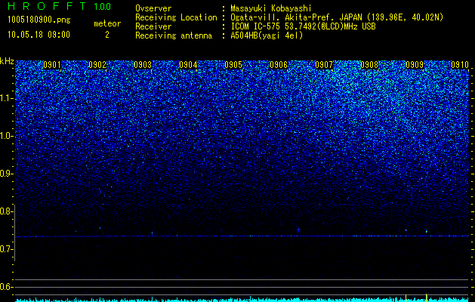Select the file name 1005180900.png
Image resolution: width=475 pixels, height=302 pixels.
(39, 20)
